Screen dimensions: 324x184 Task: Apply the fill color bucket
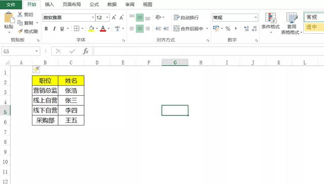[91, 28]
